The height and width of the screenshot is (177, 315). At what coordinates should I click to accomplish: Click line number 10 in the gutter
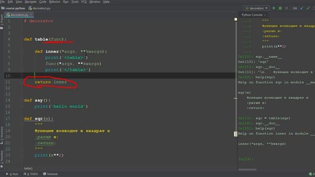coord(8,76)
